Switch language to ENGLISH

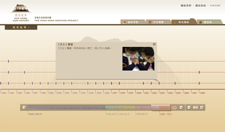pos(215,5)
